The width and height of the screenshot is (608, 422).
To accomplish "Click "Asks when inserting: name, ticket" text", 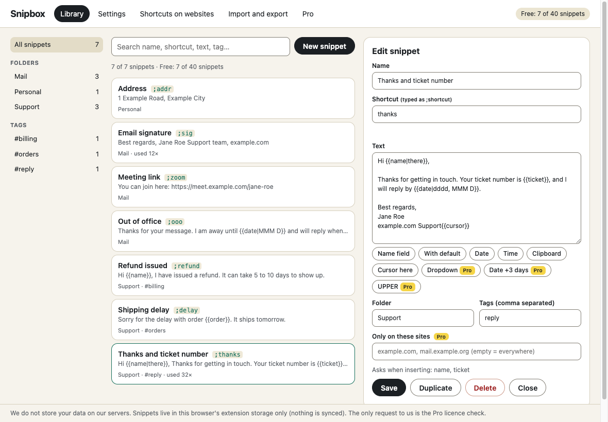I will pos(421,370).
